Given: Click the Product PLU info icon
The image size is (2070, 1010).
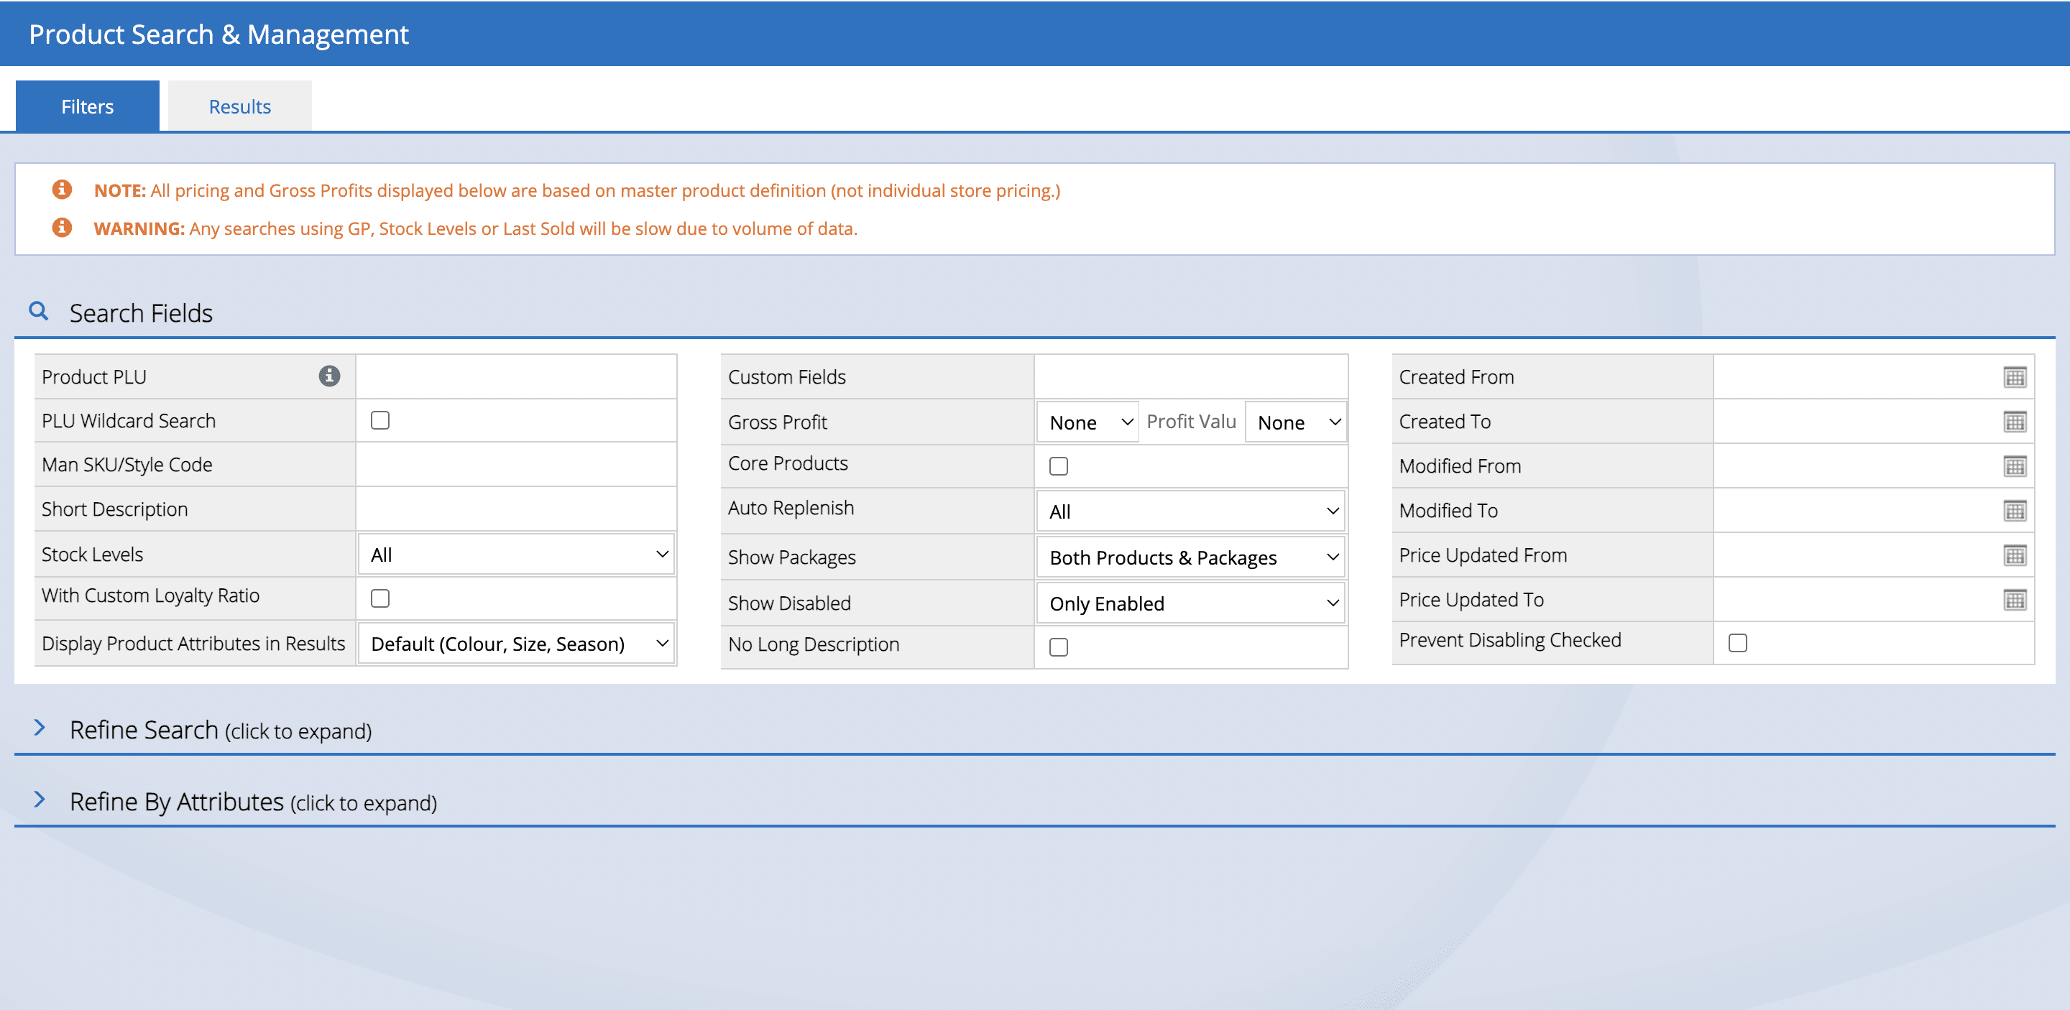Looking at the screenshot, I should (329, 376).
